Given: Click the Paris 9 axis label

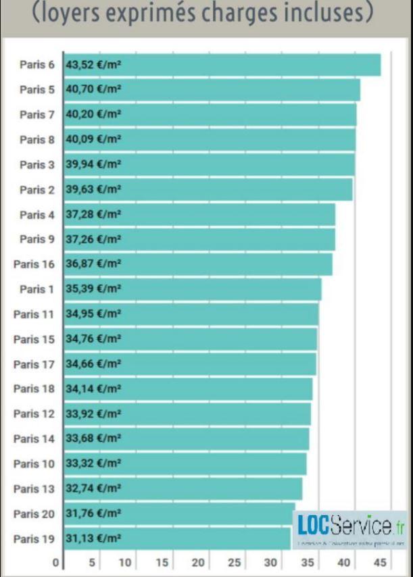Looking at the screenshot, I should pyautogui.click(x=37, y=239).
